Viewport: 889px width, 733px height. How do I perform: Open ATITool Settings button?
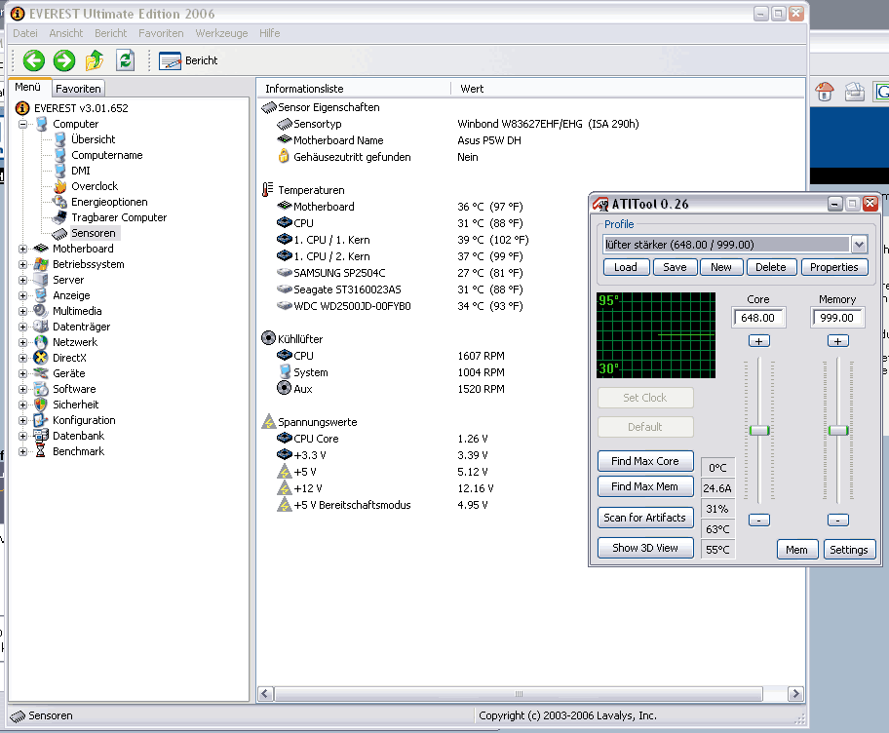(849, 550)
